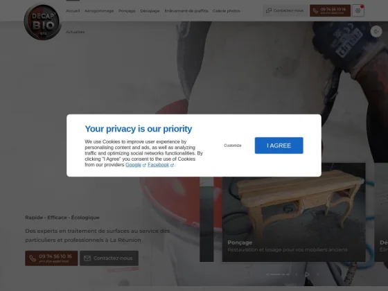This screenshot has height=291, width=388.
Task: Open cookie settings gear icon
Action: pyautogui.click(x=358, y=10)
